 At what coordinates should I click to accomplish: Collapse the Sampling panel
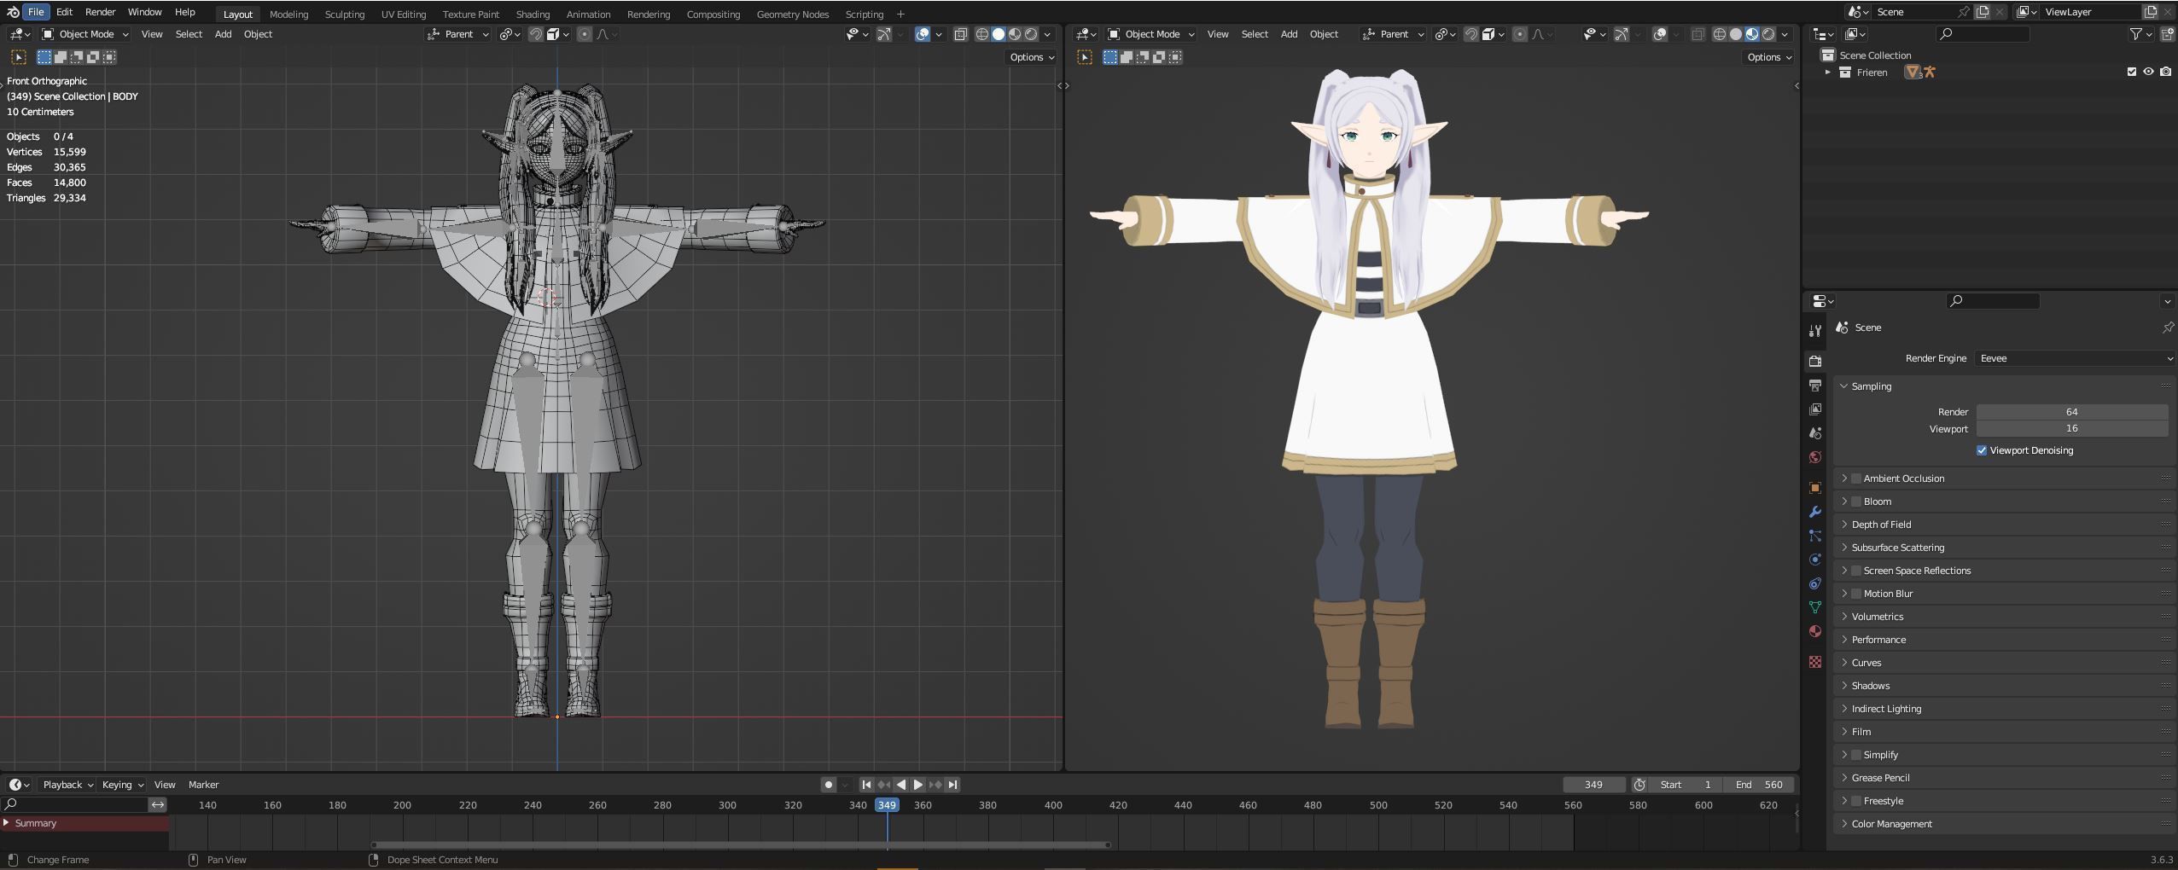1844,386
